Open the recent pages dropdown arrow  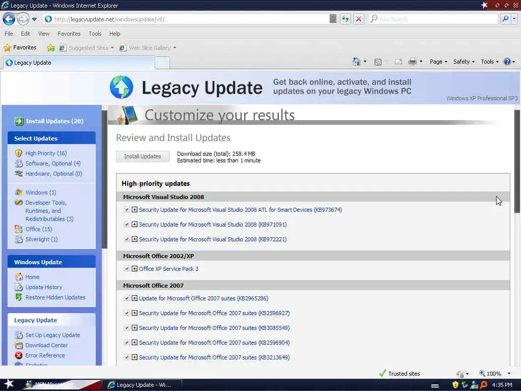(x=34, y=19)
